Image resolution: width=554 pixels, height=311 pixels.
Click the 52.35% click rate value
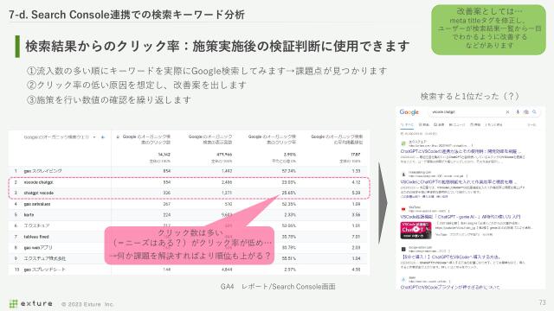point(289,204)
